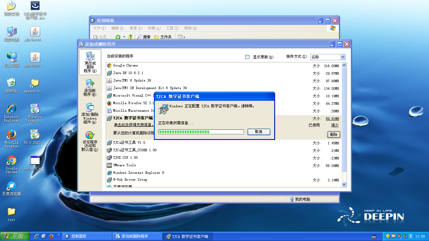The height and width of the screenshot is (241, 429).
Task: Open the Views dropdown in Control Panel toolbar
Action: [181, 37]
